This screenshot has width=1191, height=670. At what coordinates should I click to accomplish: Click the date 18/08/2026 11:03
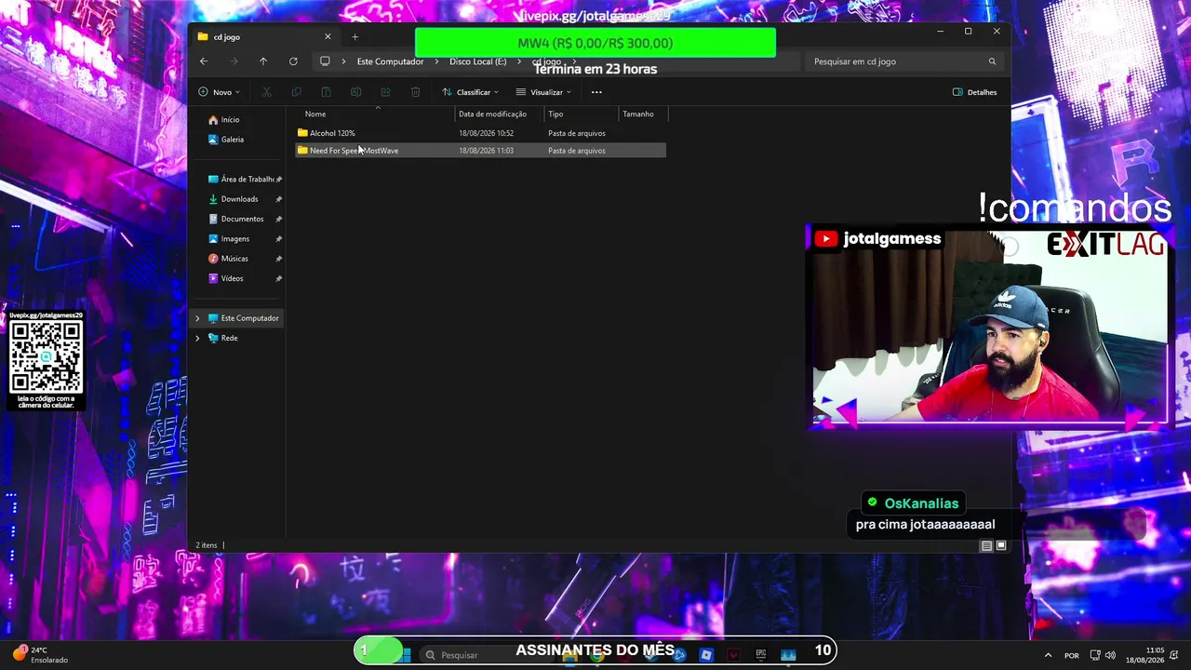click(486, 151)
